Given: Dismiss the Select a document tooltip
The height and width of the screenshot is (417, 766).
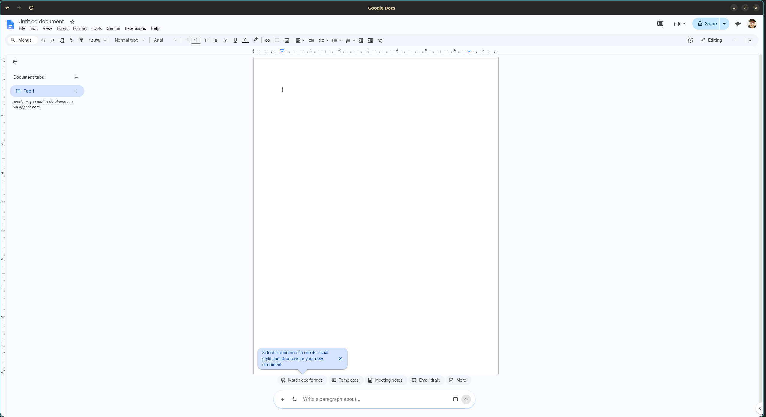Looking at the screenshot, I should click(x=340, y=359).
